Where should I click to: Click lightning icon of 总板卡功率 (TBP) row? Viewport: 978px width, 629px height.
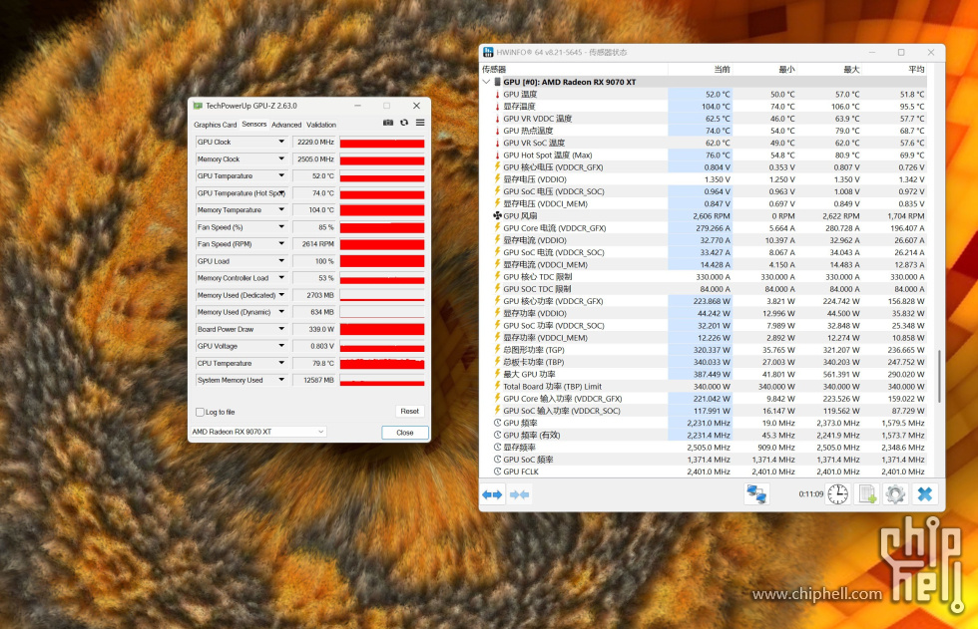click(x=497, y=362)
